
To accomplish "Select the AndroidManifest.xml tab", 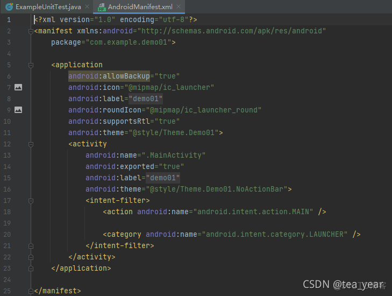I will coord(140,7).
